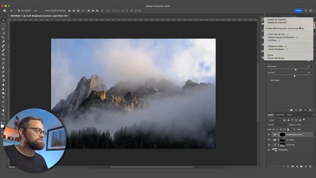Select Brightness/Contrast layer mask thumbnail
Image resolution: width=316 pixels, height=178 pixels.
[282, 134]
